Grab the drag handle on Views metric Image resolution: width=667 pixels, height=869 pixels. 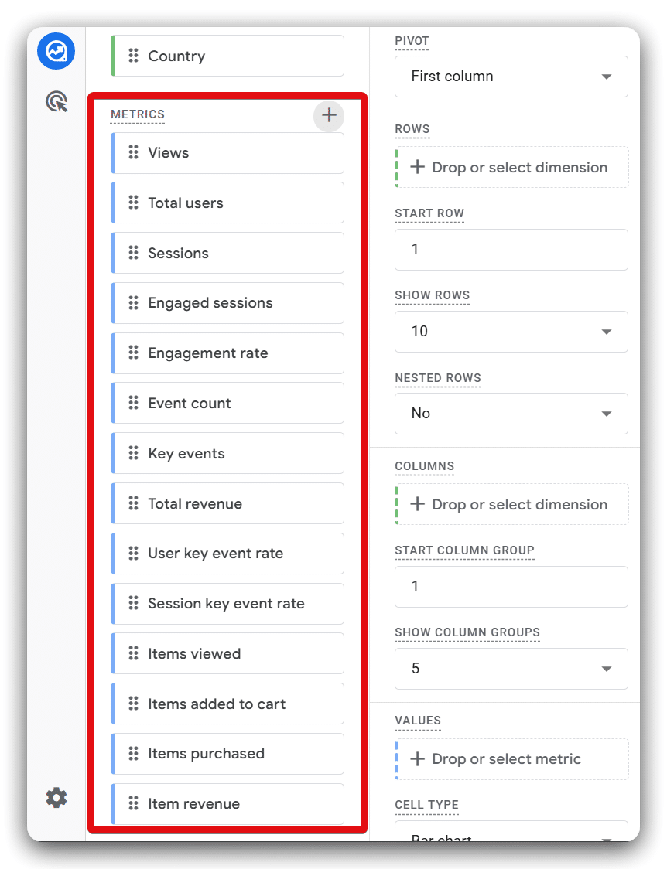coord(133,153)
